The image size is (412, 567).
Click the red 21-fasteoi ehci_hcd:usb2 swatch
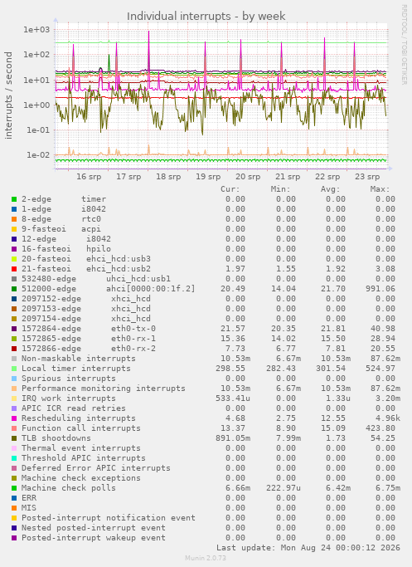pos(14,269)
